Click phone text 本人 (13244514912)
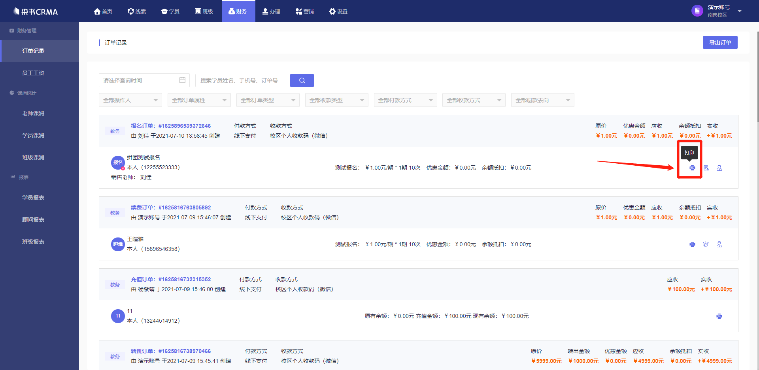Viewport: 759px width, 370px height. [x=153, y=321]
